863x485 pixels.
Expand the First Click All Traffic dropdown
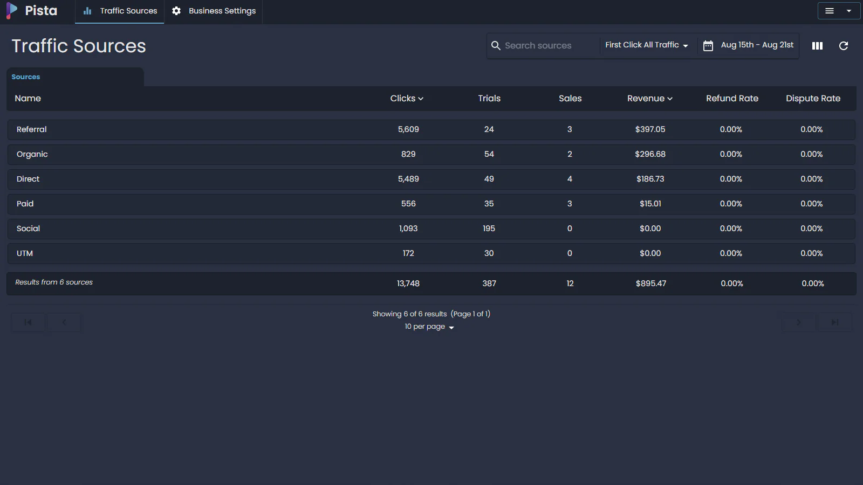[x=646, y=45]
